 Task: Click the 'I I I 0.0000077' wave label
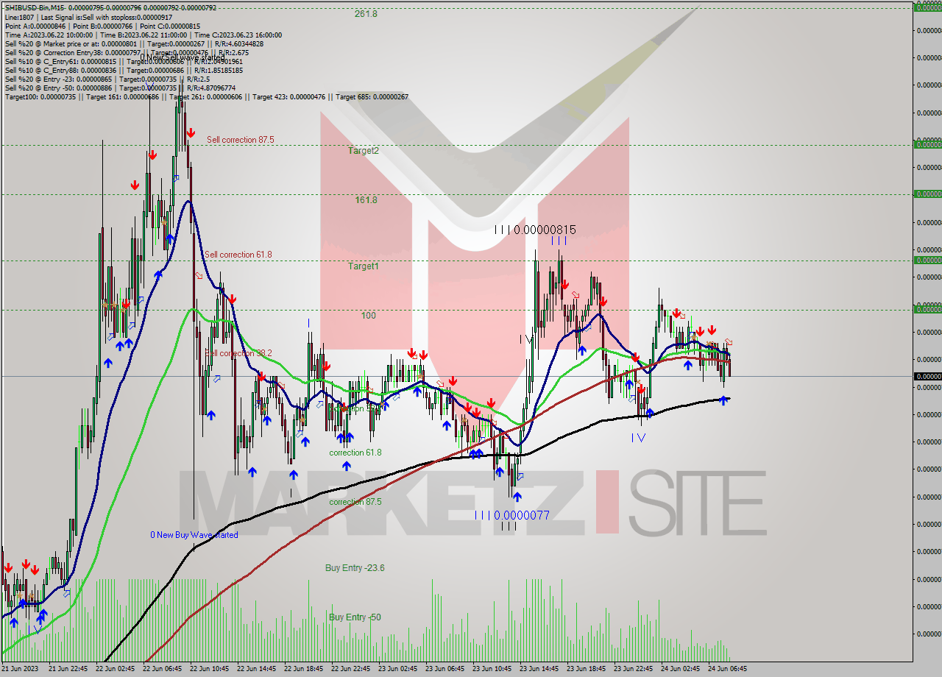click(511, 515)
